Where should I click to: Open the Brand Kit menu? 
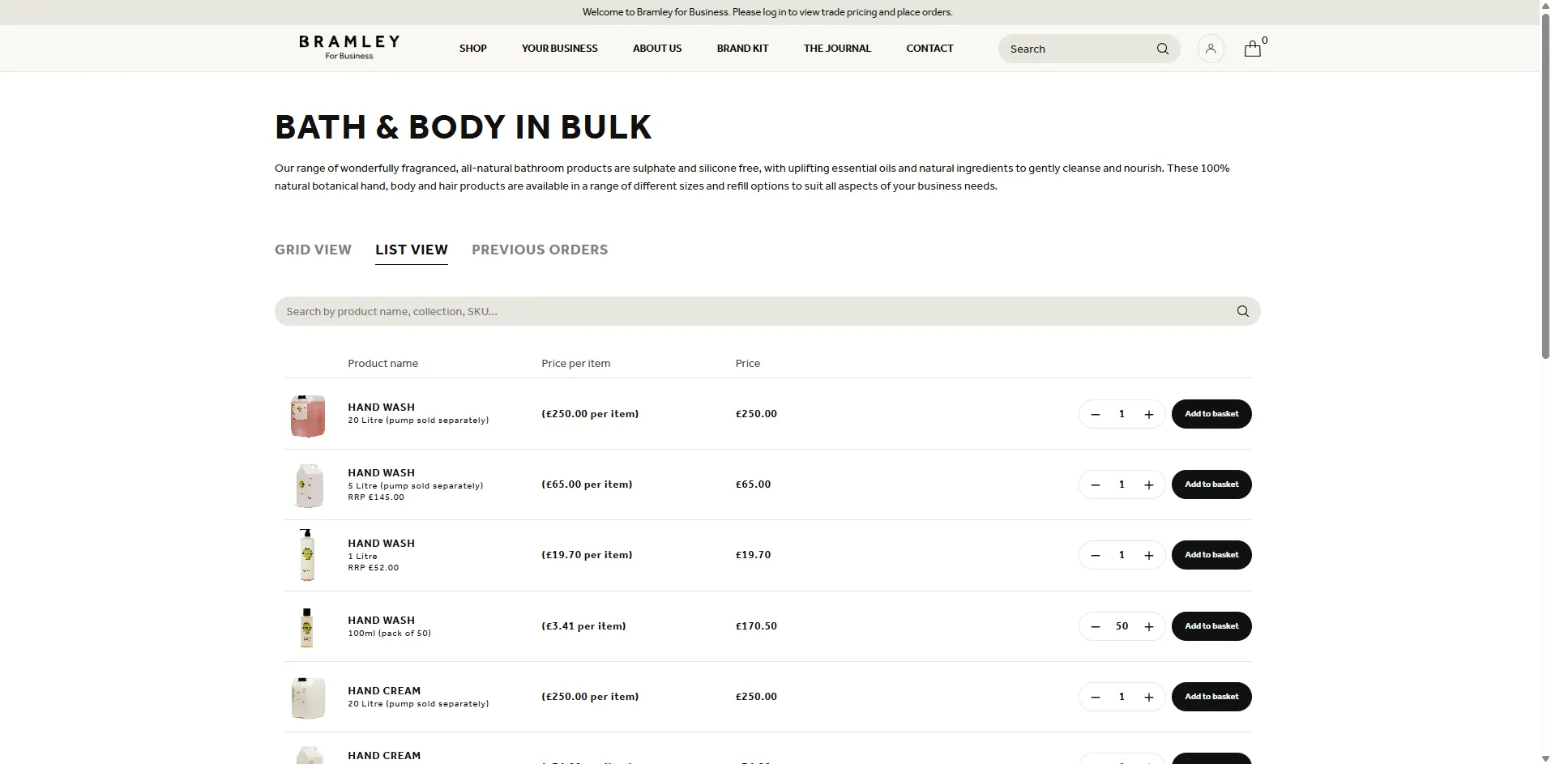(743, 49)
